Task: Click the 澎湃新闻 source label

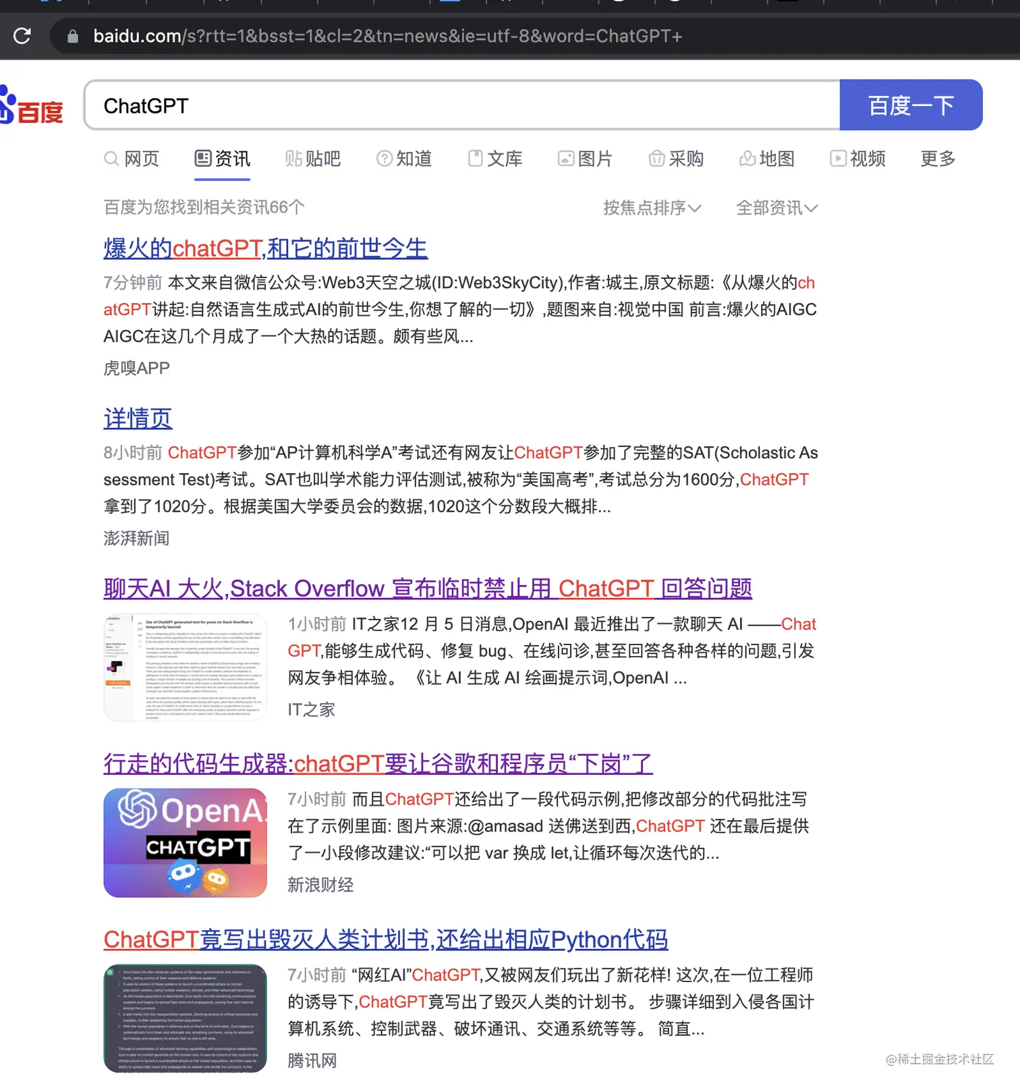Action: point(136,538)
